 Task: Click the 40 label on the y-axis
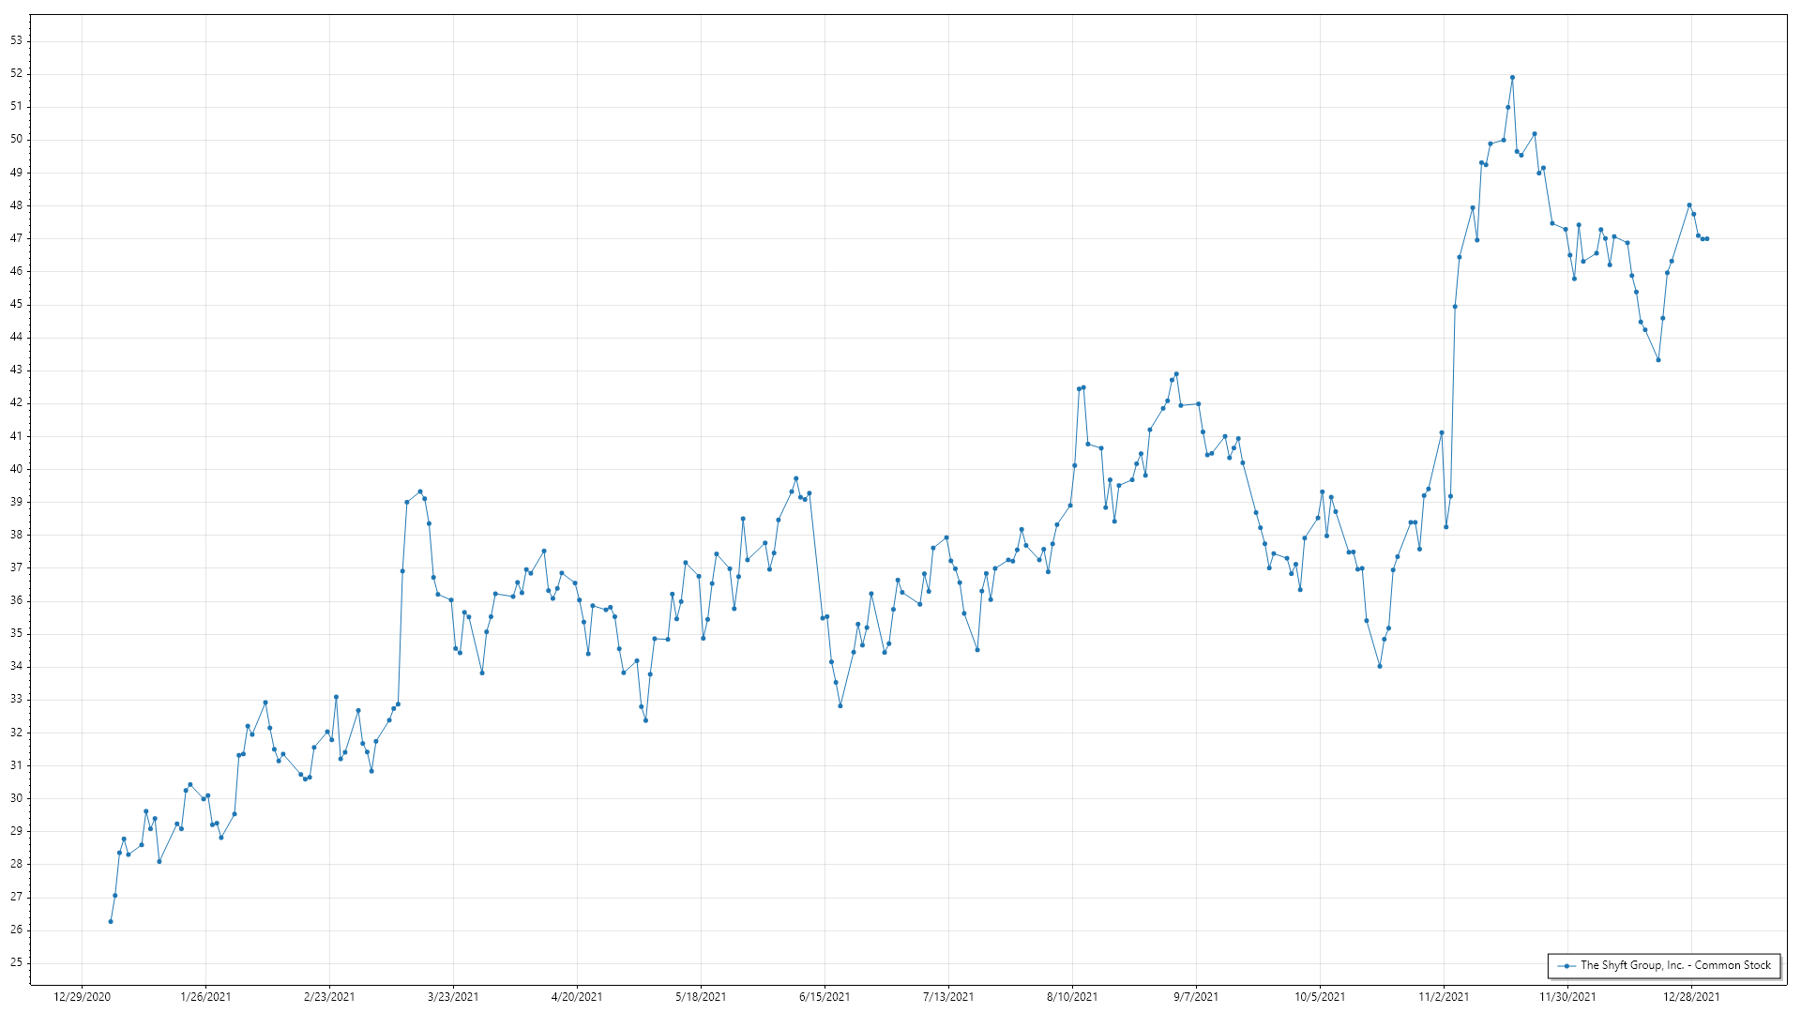click(x=17, y=469)
